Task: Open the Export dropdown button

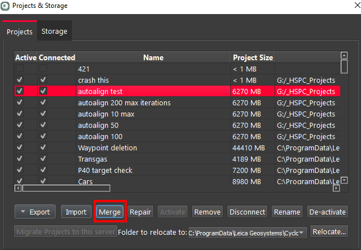Action: click(35, 212)
